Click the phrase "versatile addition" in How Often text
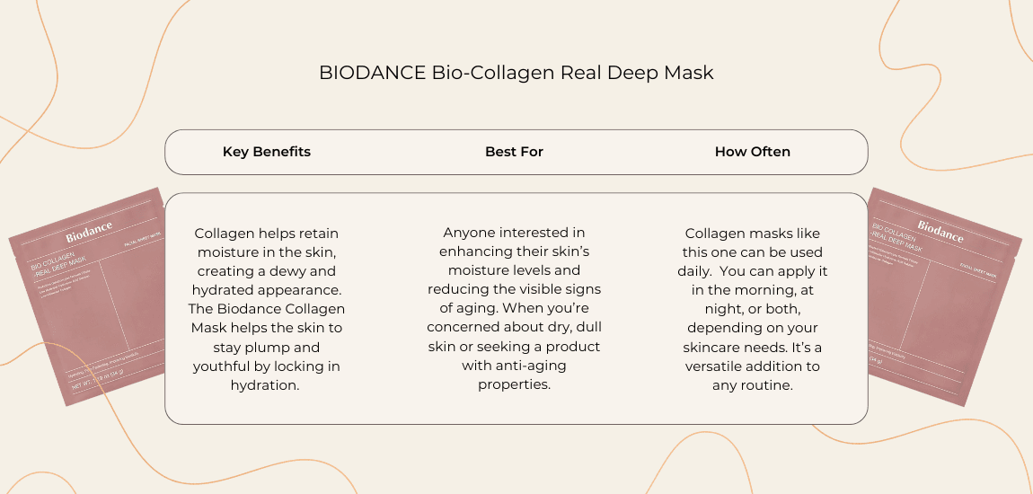This screenshot has width=1033, height=494. coord(753,366)
